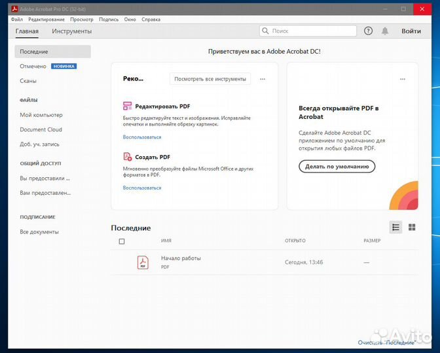This screenshot has height=353, width=440.
Task: Open Все документы under Подписание
Action: pos(39,231)
